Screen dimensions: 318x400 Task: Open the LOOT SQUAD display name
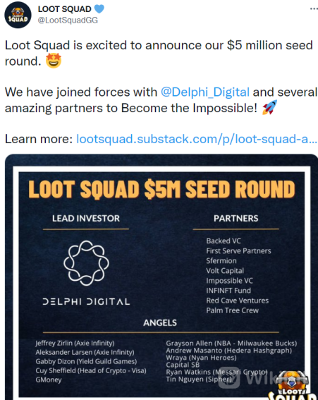click(65, 9)
